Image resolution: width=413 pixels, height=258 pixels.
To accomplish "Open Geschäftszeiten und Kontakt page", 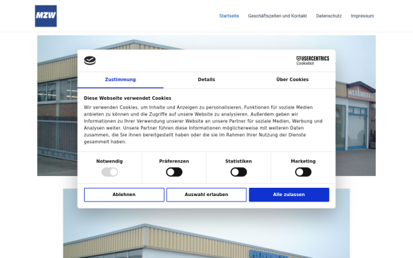I will click(x=277, y=16).
